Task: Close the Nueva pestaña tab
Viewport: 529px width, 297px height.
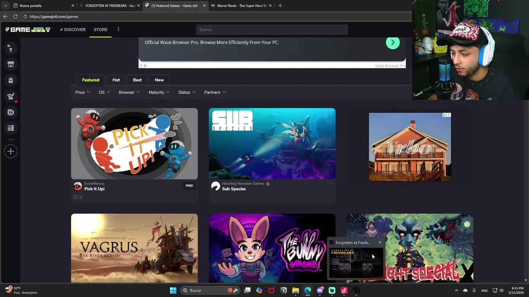Action: [x=73, y=6]
